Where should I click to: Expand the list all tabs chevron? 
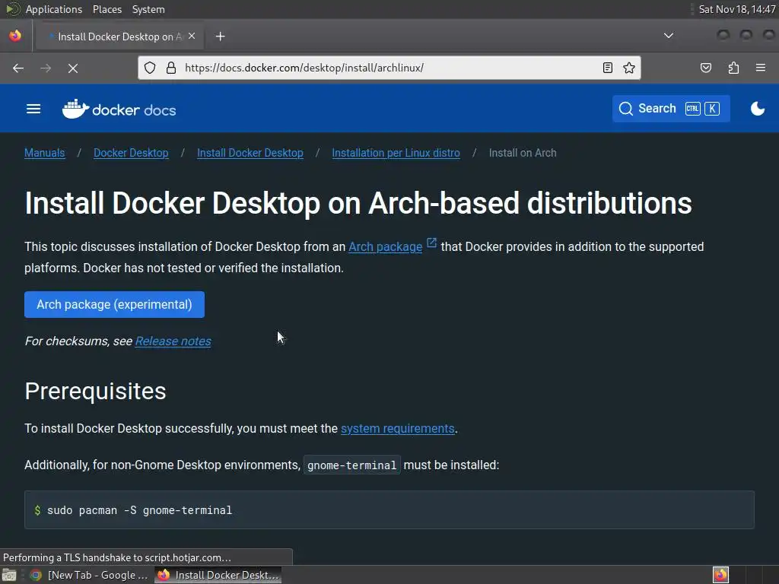[669, 36]
